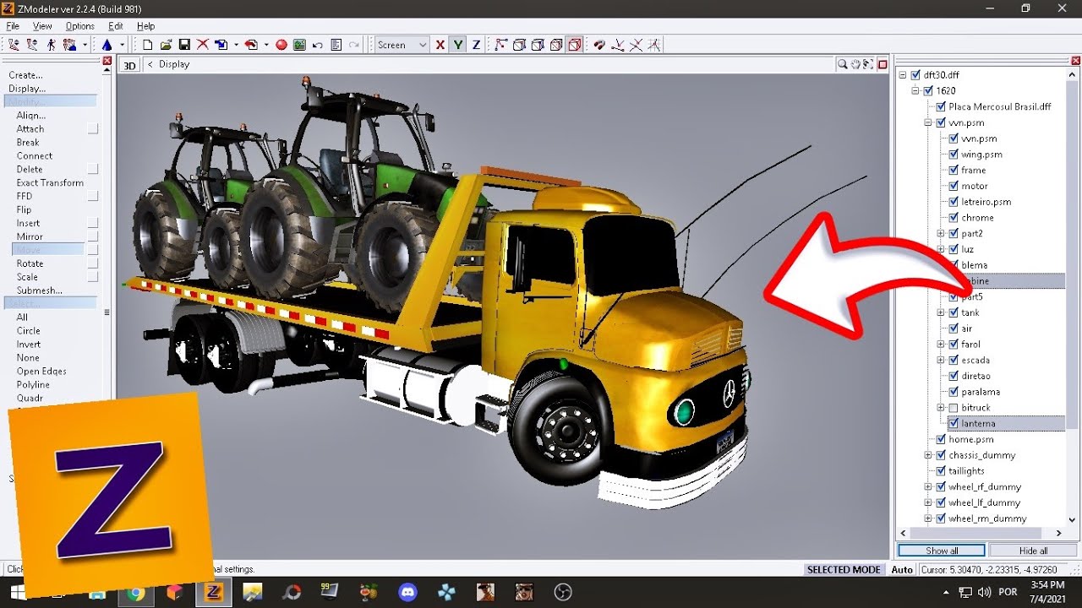
Task: Open the Create... command group
Action: click(26, 75)
